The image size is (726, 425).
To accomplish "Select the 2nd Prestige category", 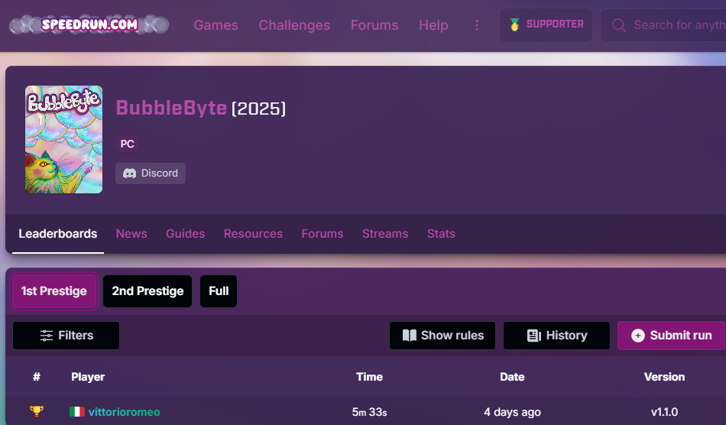I will 147,291.
